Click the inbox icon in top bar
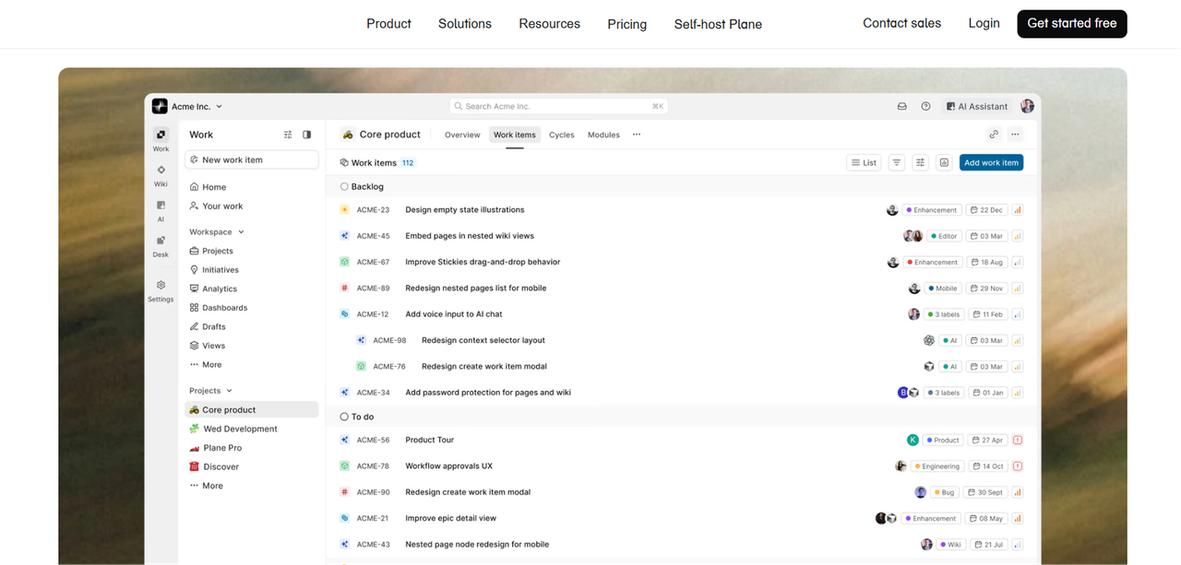The image size is (1181, 565). pos(902,107)
